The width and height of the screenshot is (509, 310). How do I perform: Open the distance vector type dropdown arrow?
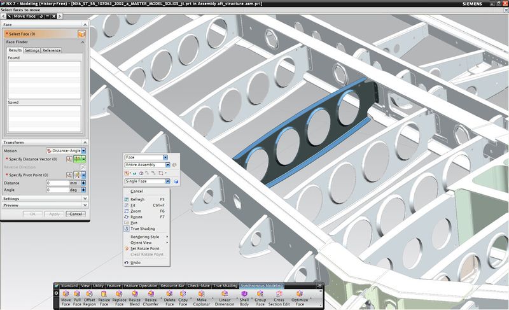(x=83, y=159)
